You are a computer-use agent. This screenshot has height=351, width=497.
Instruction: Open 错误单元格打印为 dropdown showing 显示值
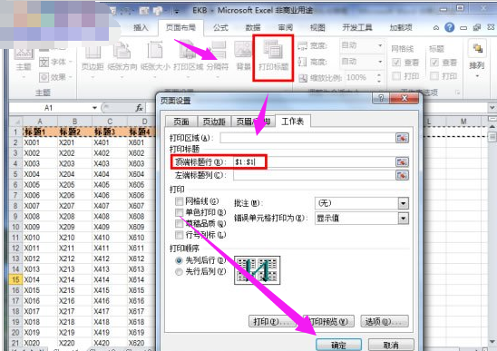[x=362, y=219]
